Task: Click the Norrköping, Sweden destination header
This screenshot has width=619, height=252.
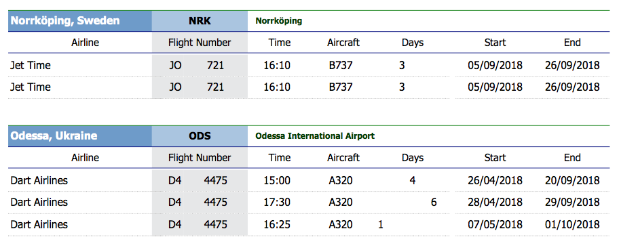Action: pos(79,21)
